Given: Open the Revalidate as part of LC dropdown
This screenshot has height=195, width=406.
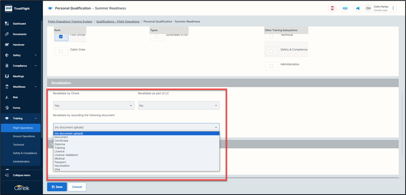Looking at the screenshot, I should tap(178, 105).
